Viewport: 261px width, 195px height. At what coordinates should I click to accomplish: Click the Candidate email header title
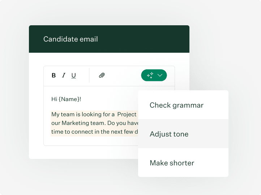point(70,39)
